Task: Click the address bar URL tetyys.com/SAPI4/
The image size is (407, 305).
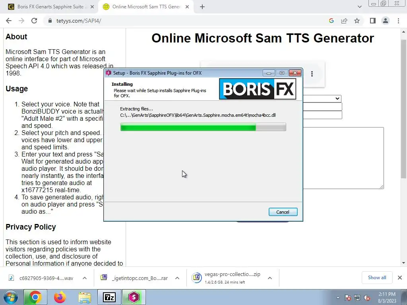Action: [x=79, y=21]
